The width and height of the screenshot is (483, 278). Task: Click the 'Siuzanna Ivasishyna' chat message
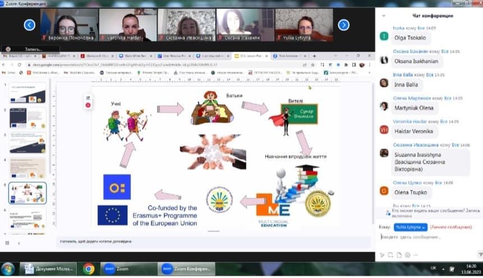coord(430,162)
